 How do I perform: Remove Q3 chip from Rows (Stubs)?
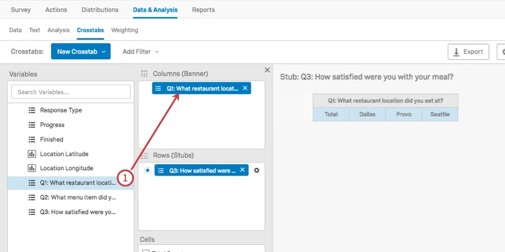pyautogui.click(x=242, y=170)
